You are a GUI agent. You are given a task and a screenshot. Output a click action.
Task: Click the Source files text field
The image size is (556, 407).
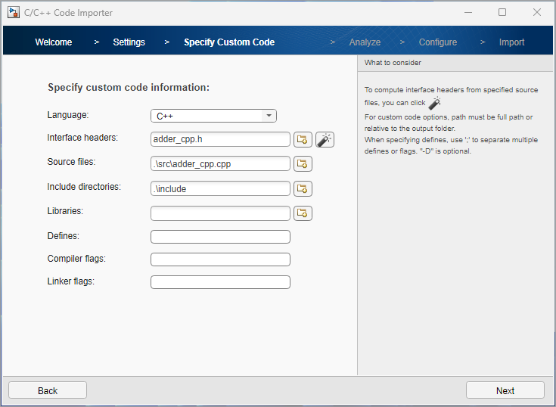click(x=220, y=163)
